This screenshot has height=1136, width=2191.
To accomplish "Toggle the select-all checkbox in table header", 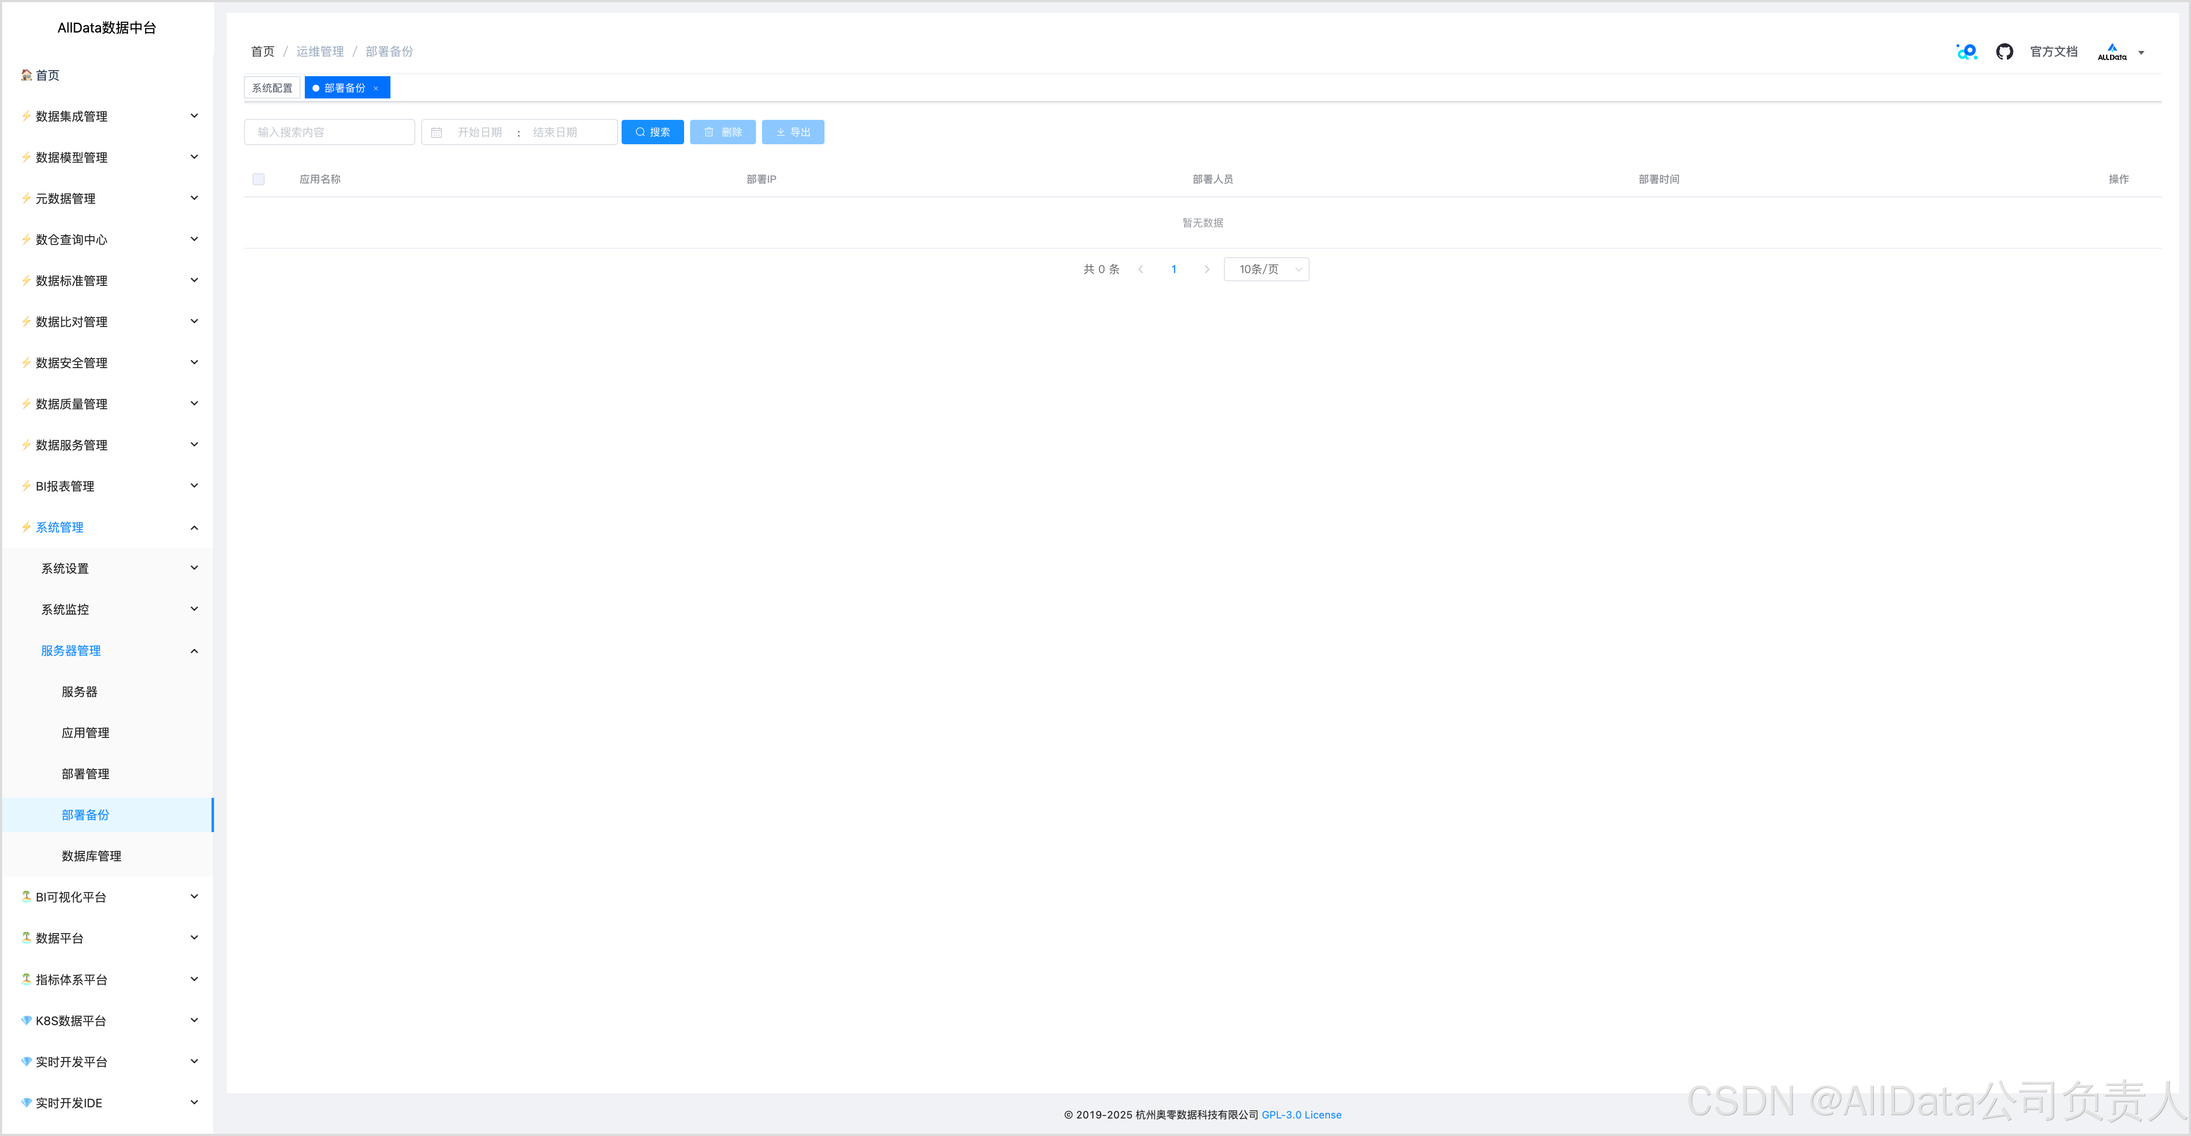I will 259,179.
